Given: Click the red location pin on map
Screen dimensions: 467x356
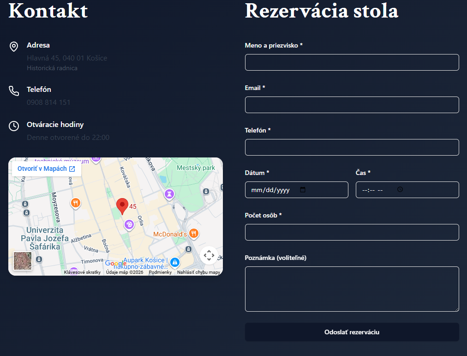Looking at the screenshot, I should 122,205.
